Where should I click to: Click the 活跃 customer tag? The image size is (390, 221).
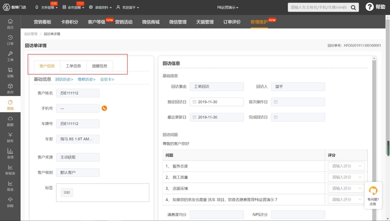(67, 192)
